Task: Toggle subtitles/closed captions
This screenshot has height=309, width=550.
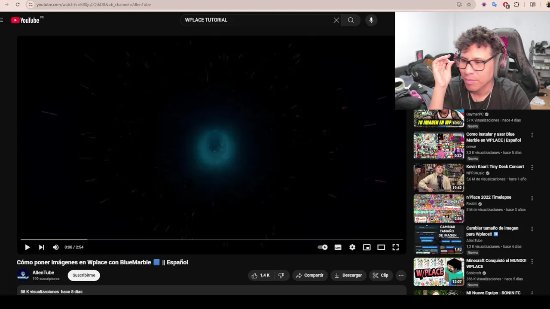Action: pyautogui.click(x=338, y=247)
